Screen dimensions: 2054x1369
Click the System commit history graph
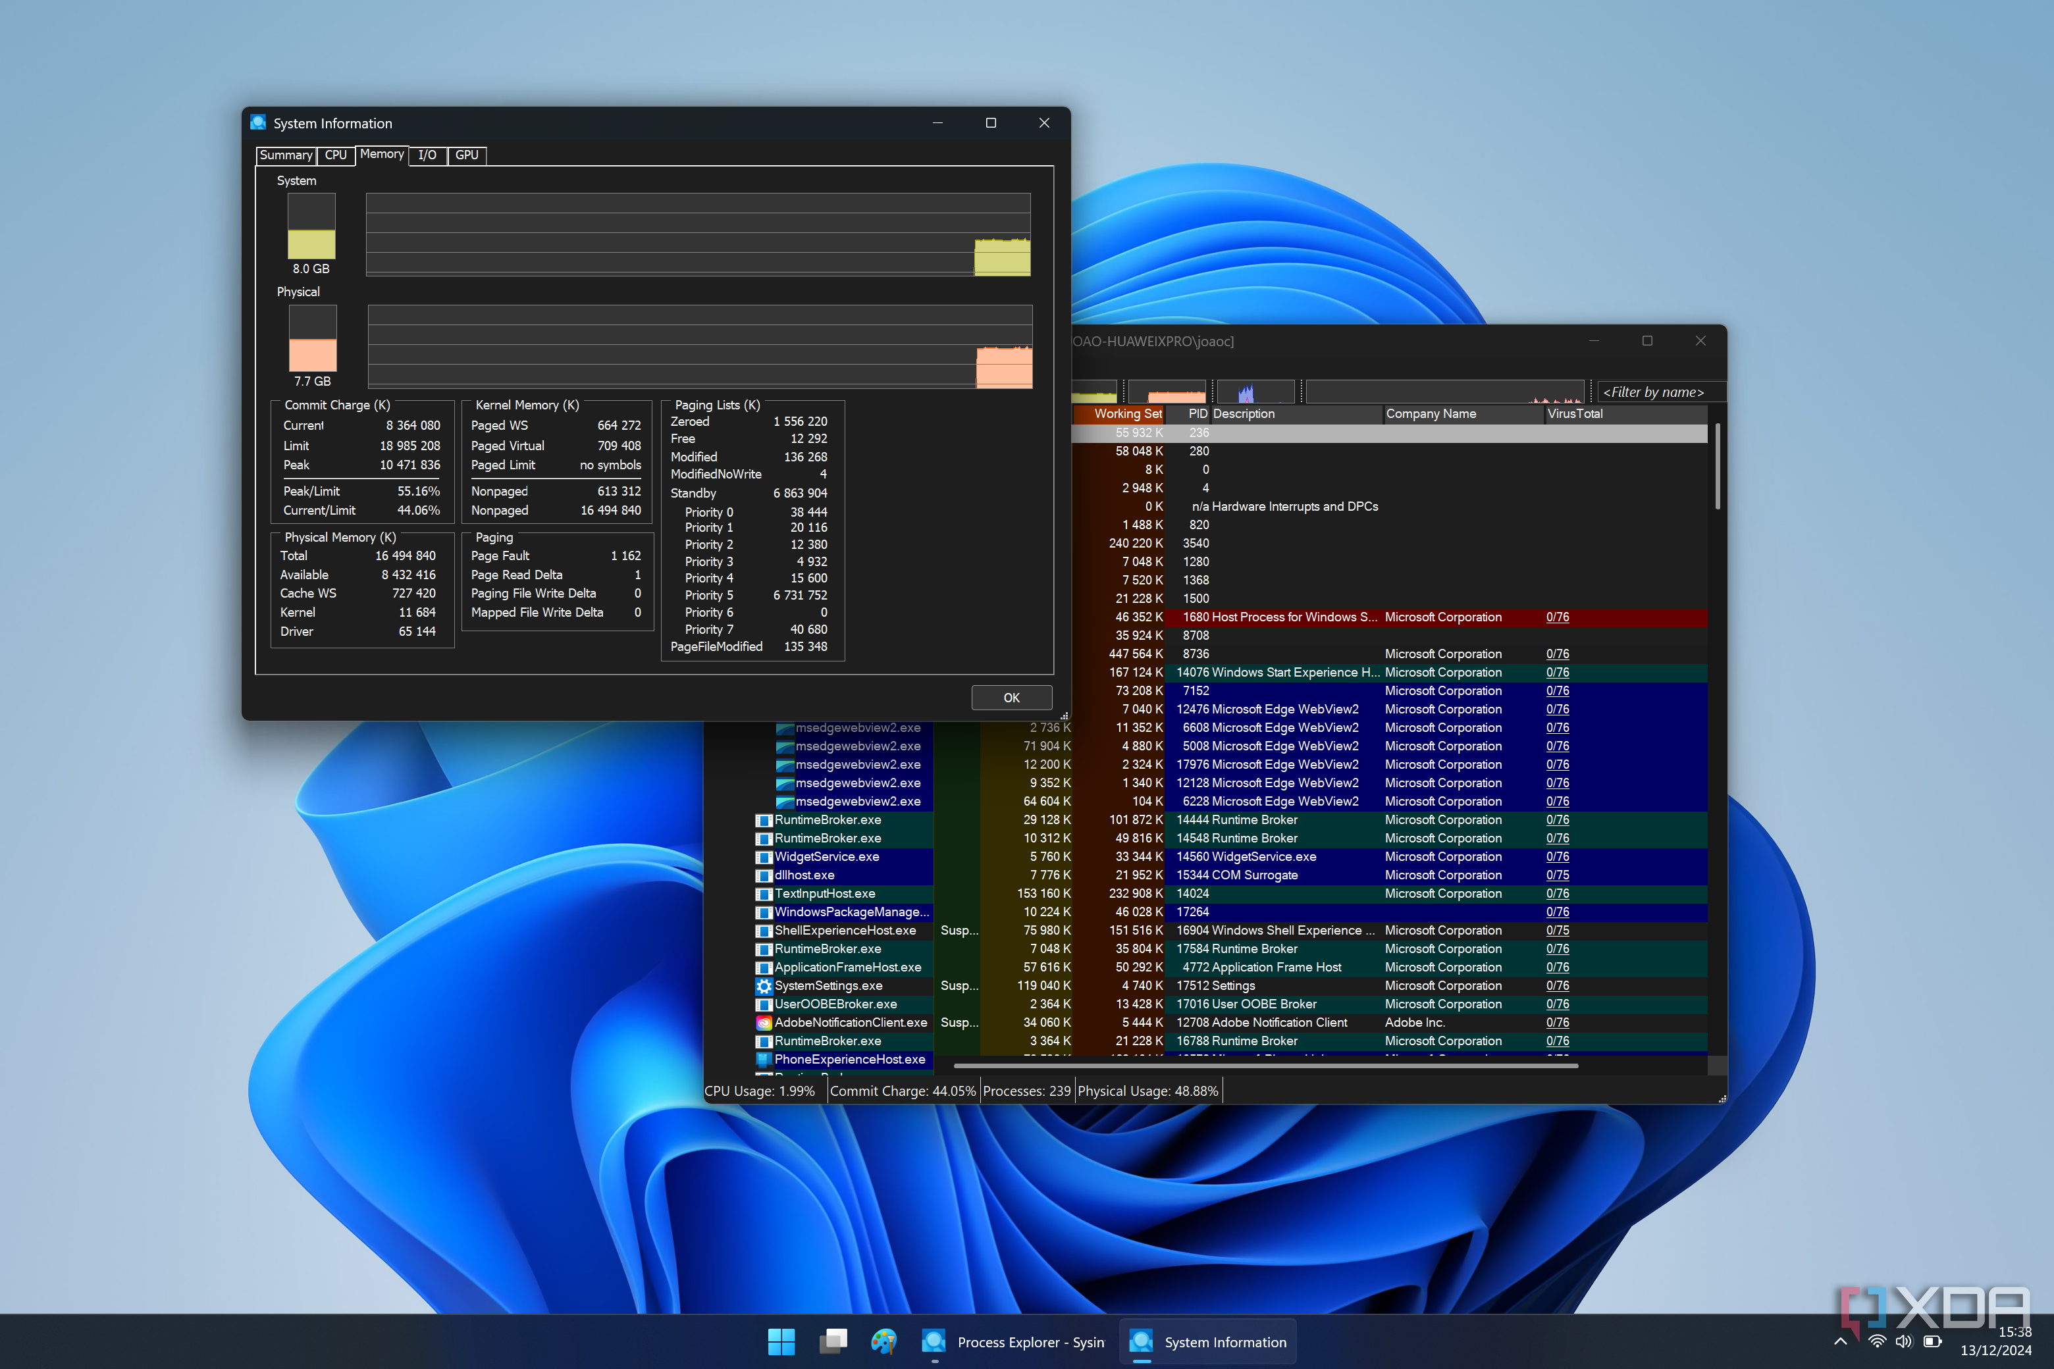(x=698, y=235)
